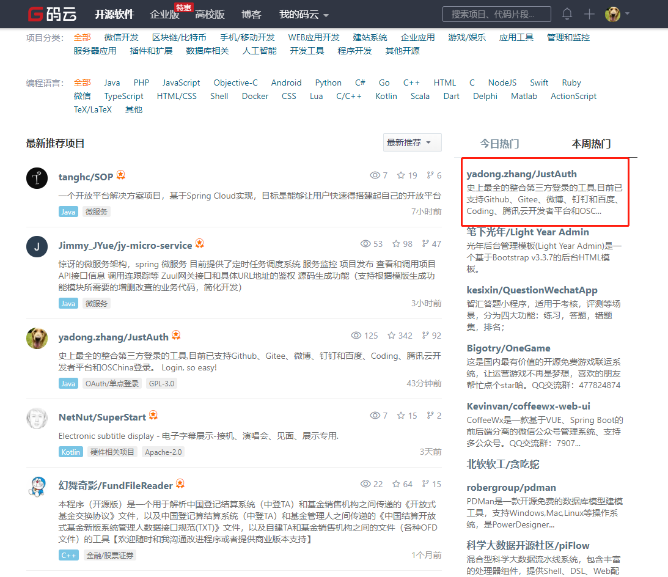Viewport: 668px width, 577px height.
Task: Open NetNut/SuperStart project link
Action: [102, 417]
